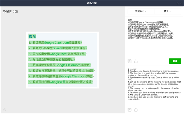Click the green 翻譯 translate button
Viewport: 184px width, 114px height.
pyautogui.click(x=175, y=61)
